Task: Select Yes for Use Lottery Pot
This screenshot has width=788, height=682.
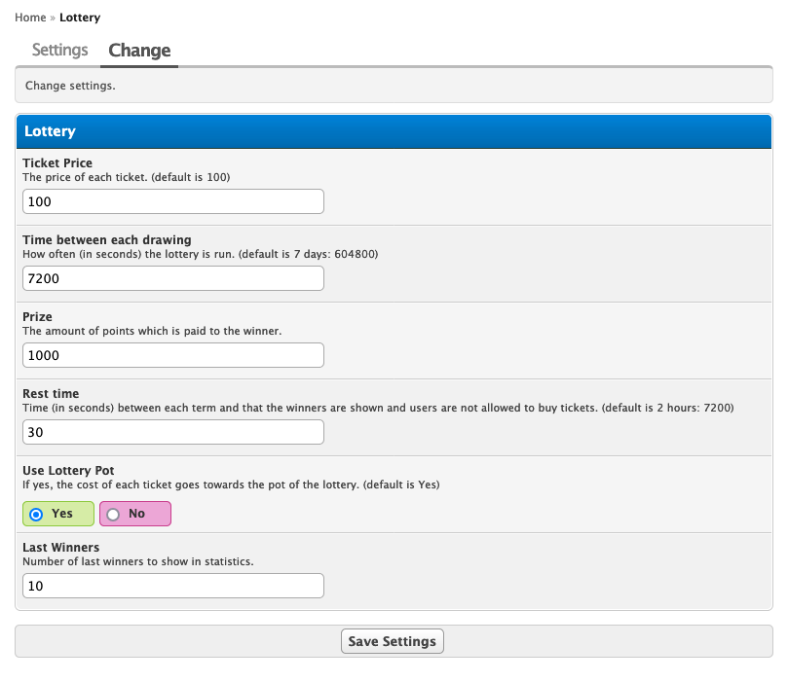Action: coord(57,514)
